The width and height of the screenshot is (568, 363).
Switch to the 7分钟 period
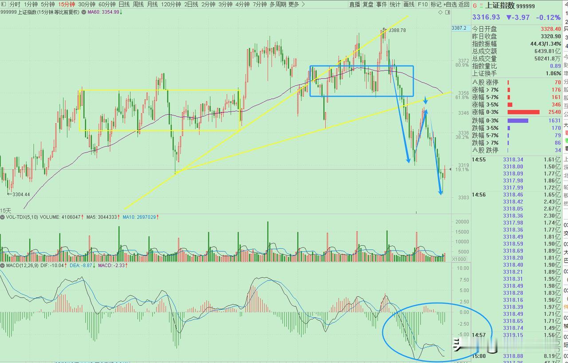[x=260, y=4]
